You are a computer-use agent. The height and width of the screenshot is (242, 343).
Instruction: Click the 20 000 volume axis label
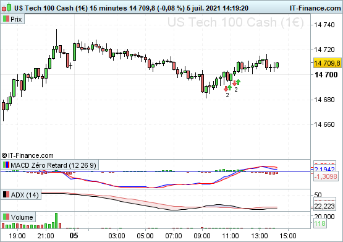[324, 217]
